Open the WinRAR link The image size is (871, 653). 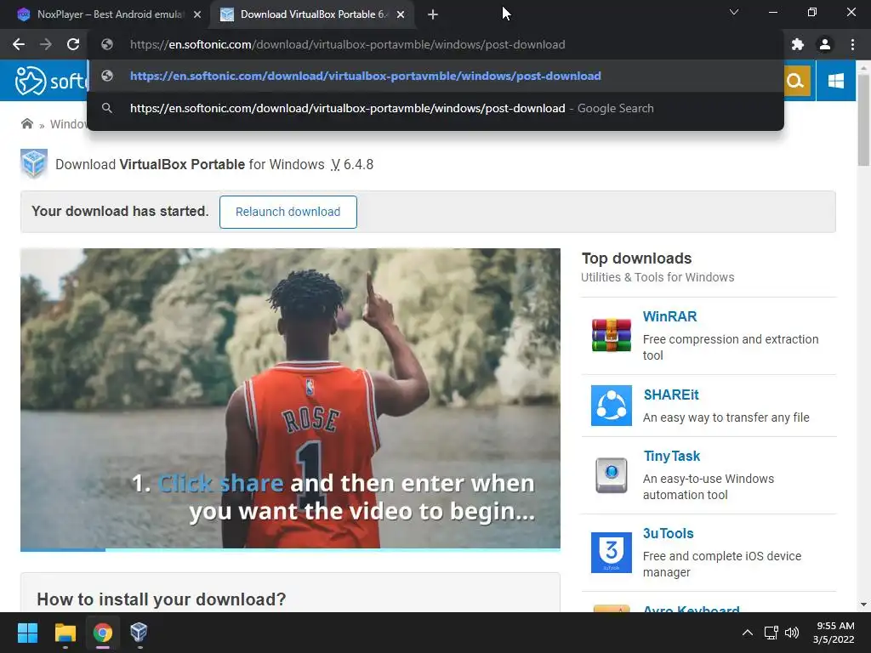click(669, 316)
